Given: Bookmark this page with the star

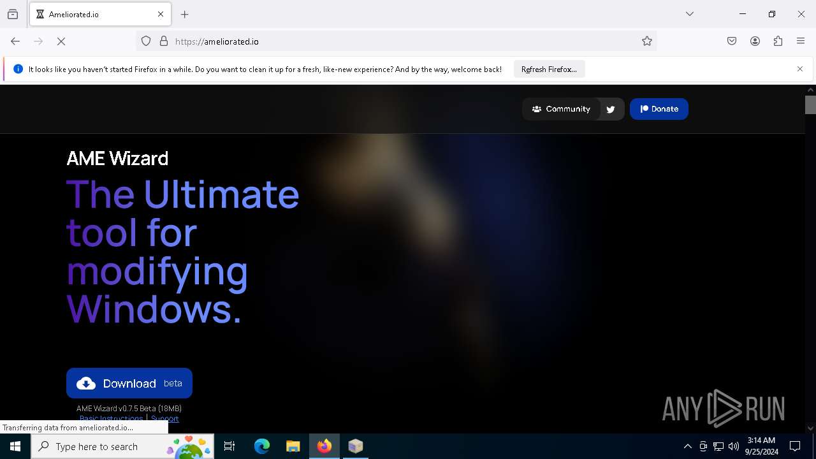Looking at the screenshot, I should pyautogui.click(x=647, y=41).
